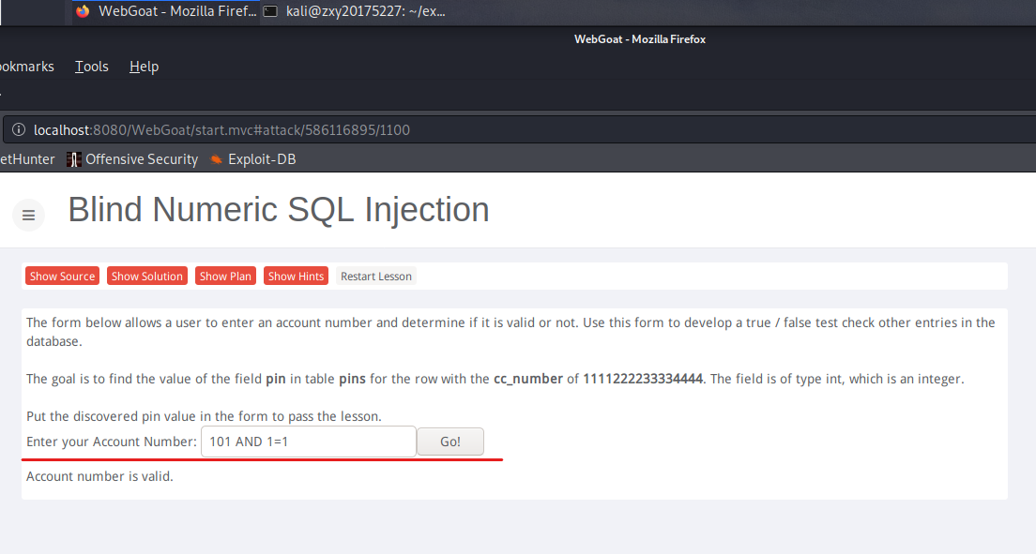Click the Show Hints button
Screen dimensions: 1036x554
(296, 276)
